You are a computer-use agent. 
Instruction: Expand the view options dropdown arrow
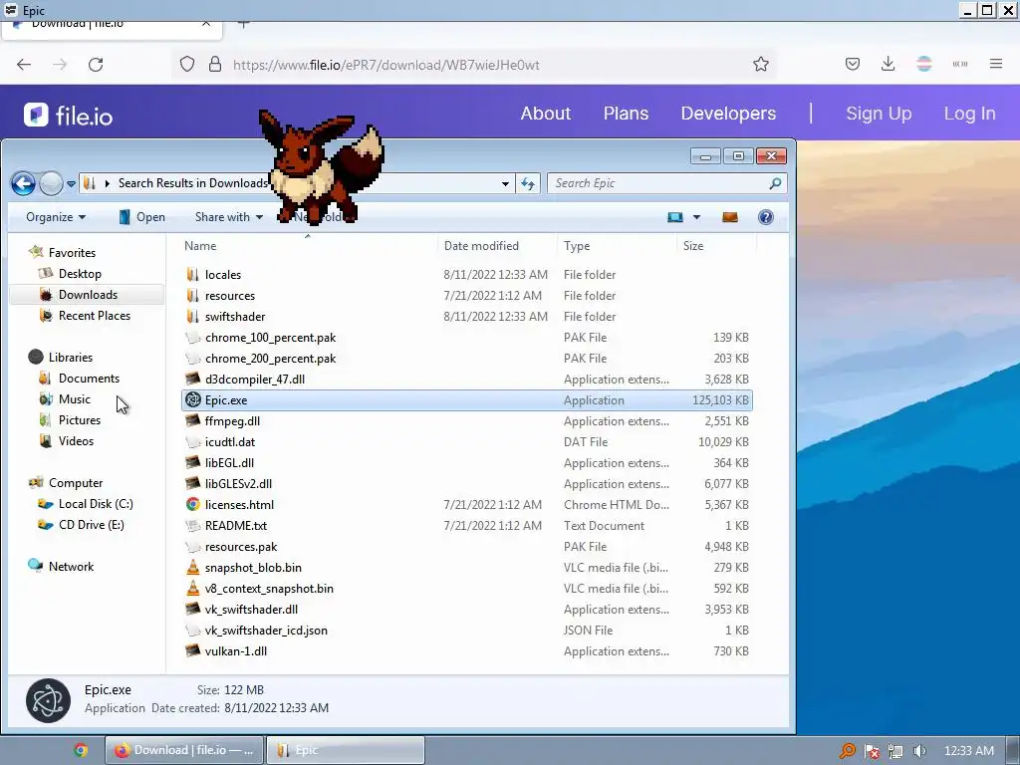(696, 217)
